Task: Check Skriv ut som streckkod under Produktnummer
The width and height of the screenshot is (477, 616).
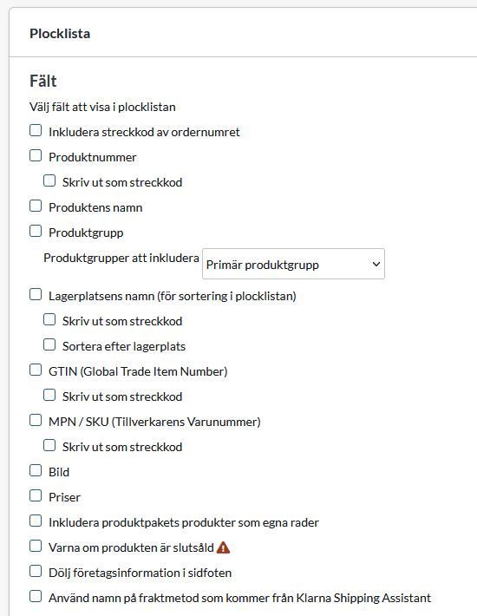Action: (49, 180)
